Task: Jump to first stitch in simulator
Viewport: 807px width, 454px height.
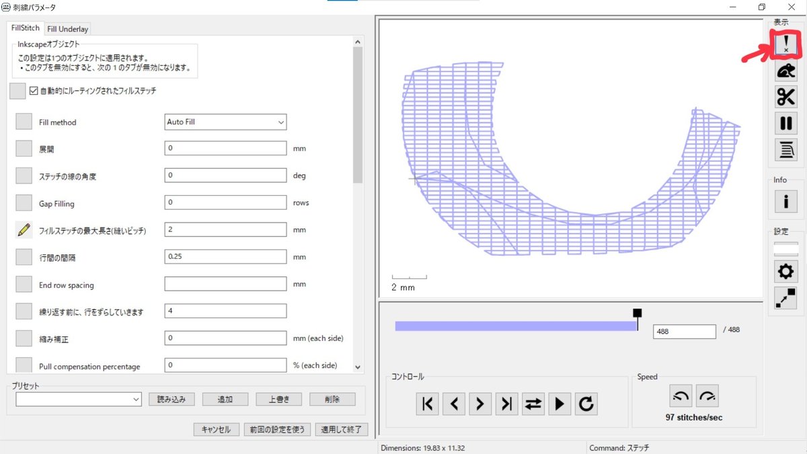Action: click(x=427, y=404)
